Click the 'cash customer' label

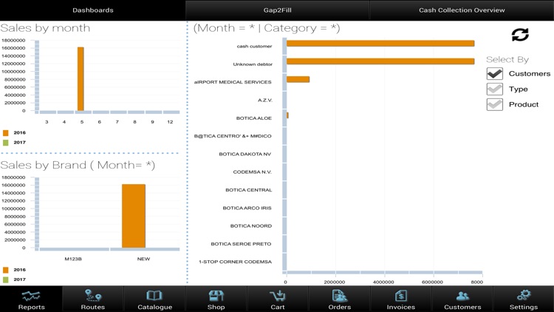coord(254,47)
